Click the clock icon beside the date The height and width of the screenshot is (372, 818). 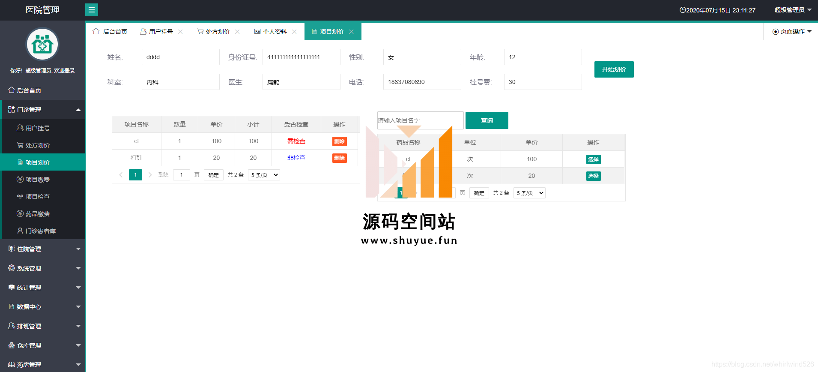(683, 10)
